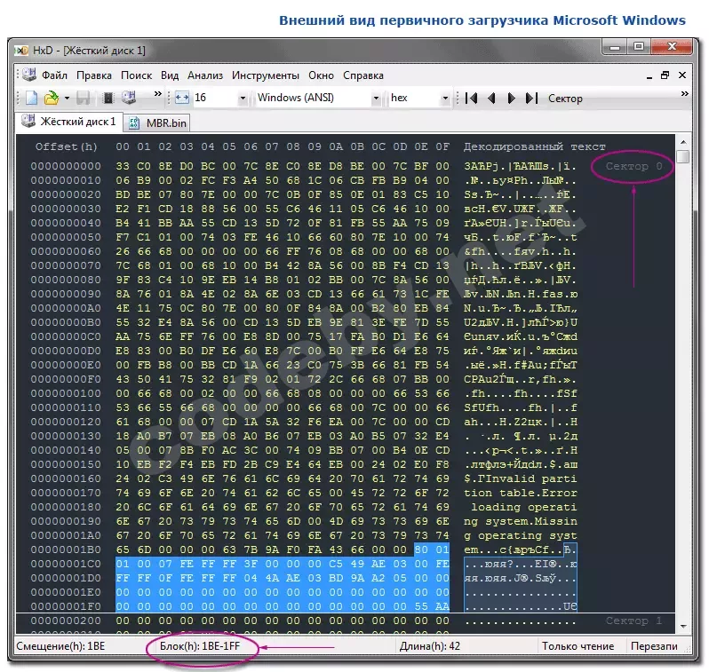Click status bar Перезапи mode indicator
The height and width of the screenshot is (672, 709).
654,646
